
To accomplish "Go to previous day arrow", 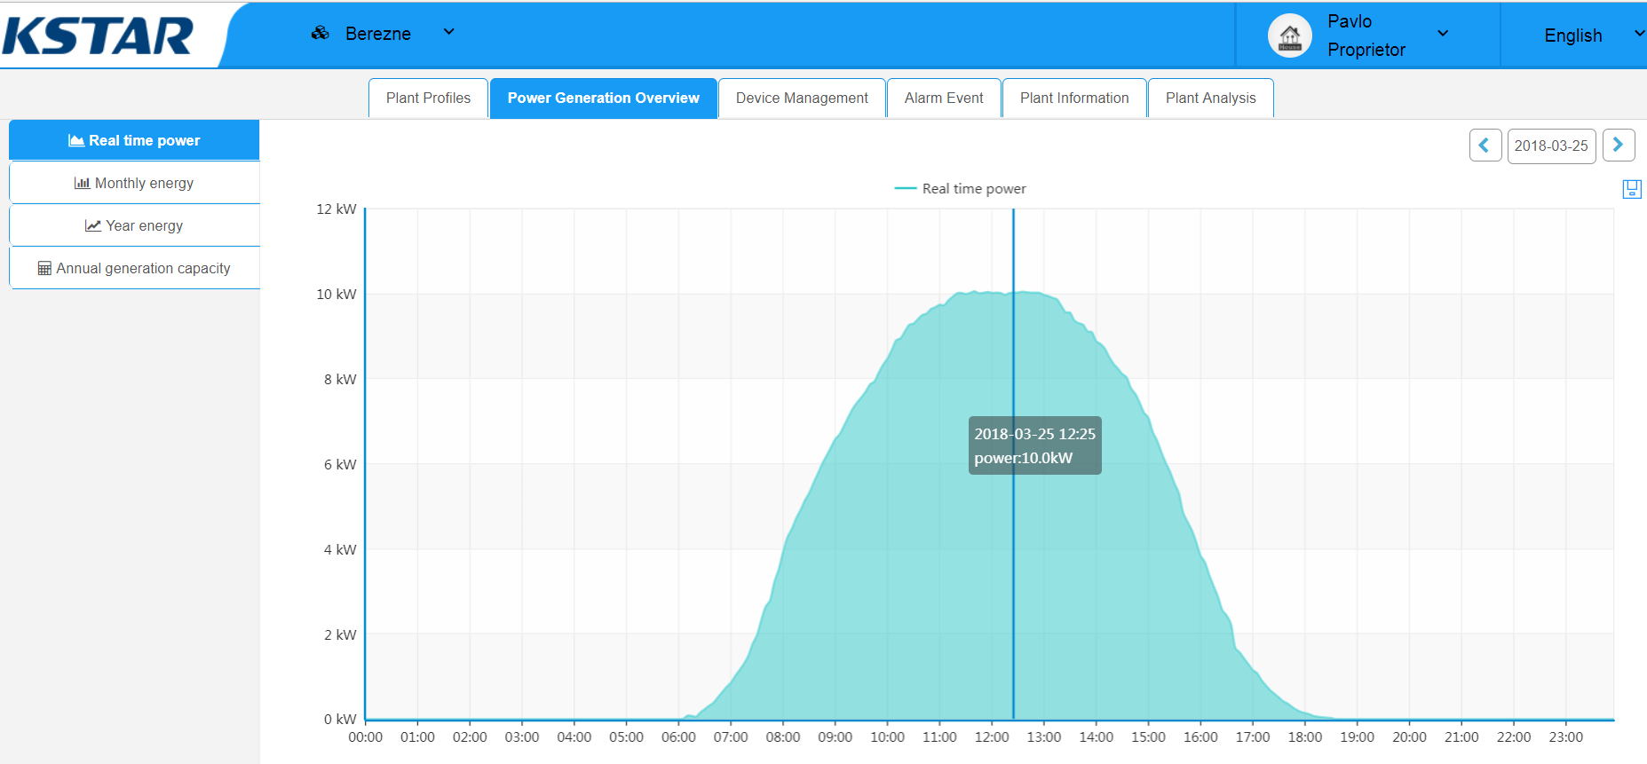I will 1485,146.
